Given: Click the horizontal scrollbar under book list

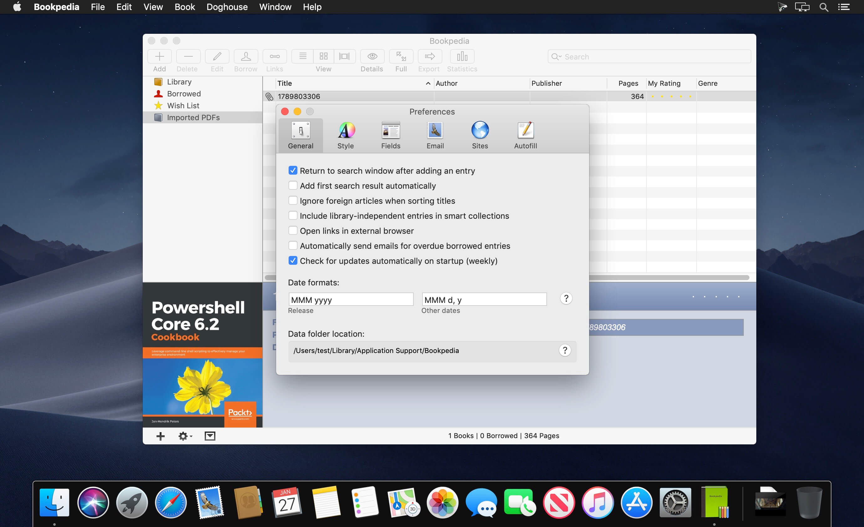Looking at the screenshot, I should point(507,278).
